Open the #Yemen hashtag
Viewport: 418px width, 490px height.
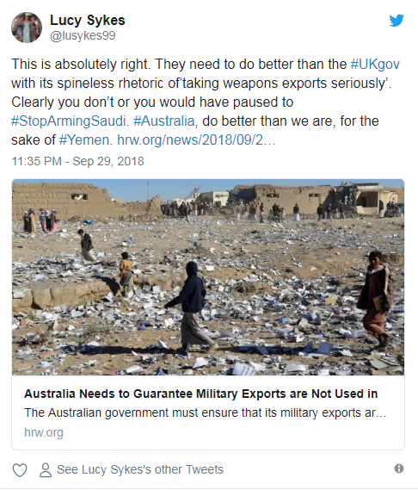(84, 140)
